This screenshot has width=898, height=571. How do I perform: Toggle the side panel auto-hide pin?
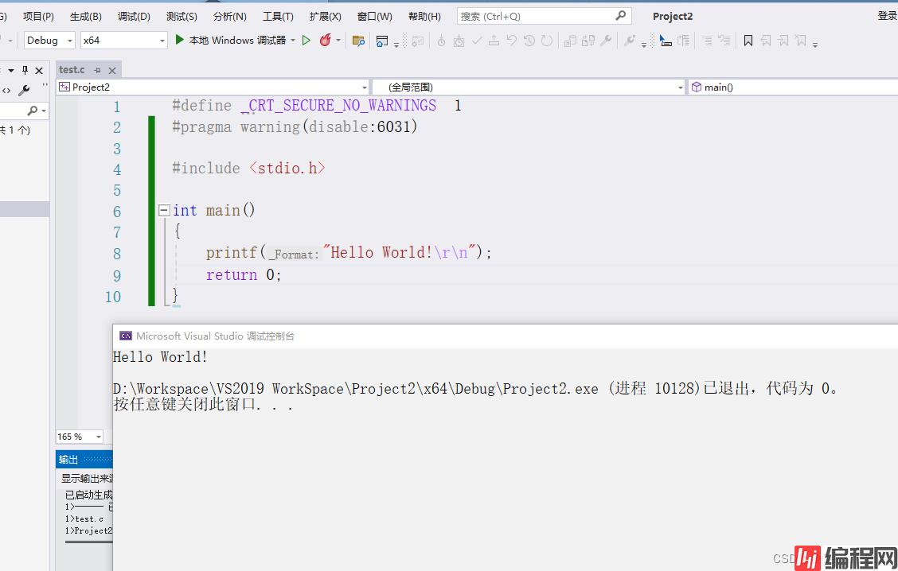coord(25,70)
